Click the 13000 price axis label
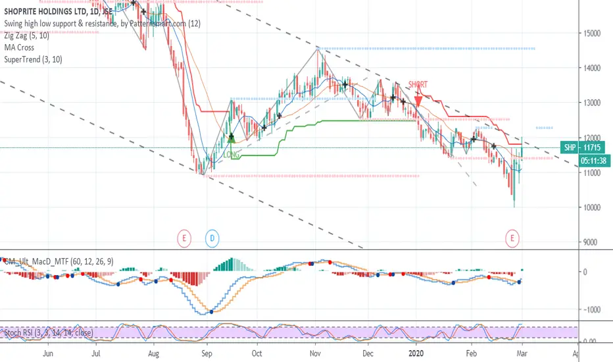The image size is (613, 362). [592, 103]
